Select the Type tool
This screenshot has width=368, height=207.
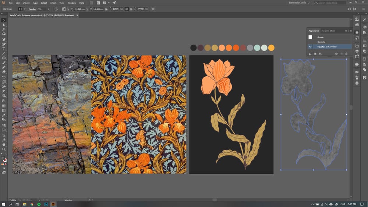(x=4, y=49)
